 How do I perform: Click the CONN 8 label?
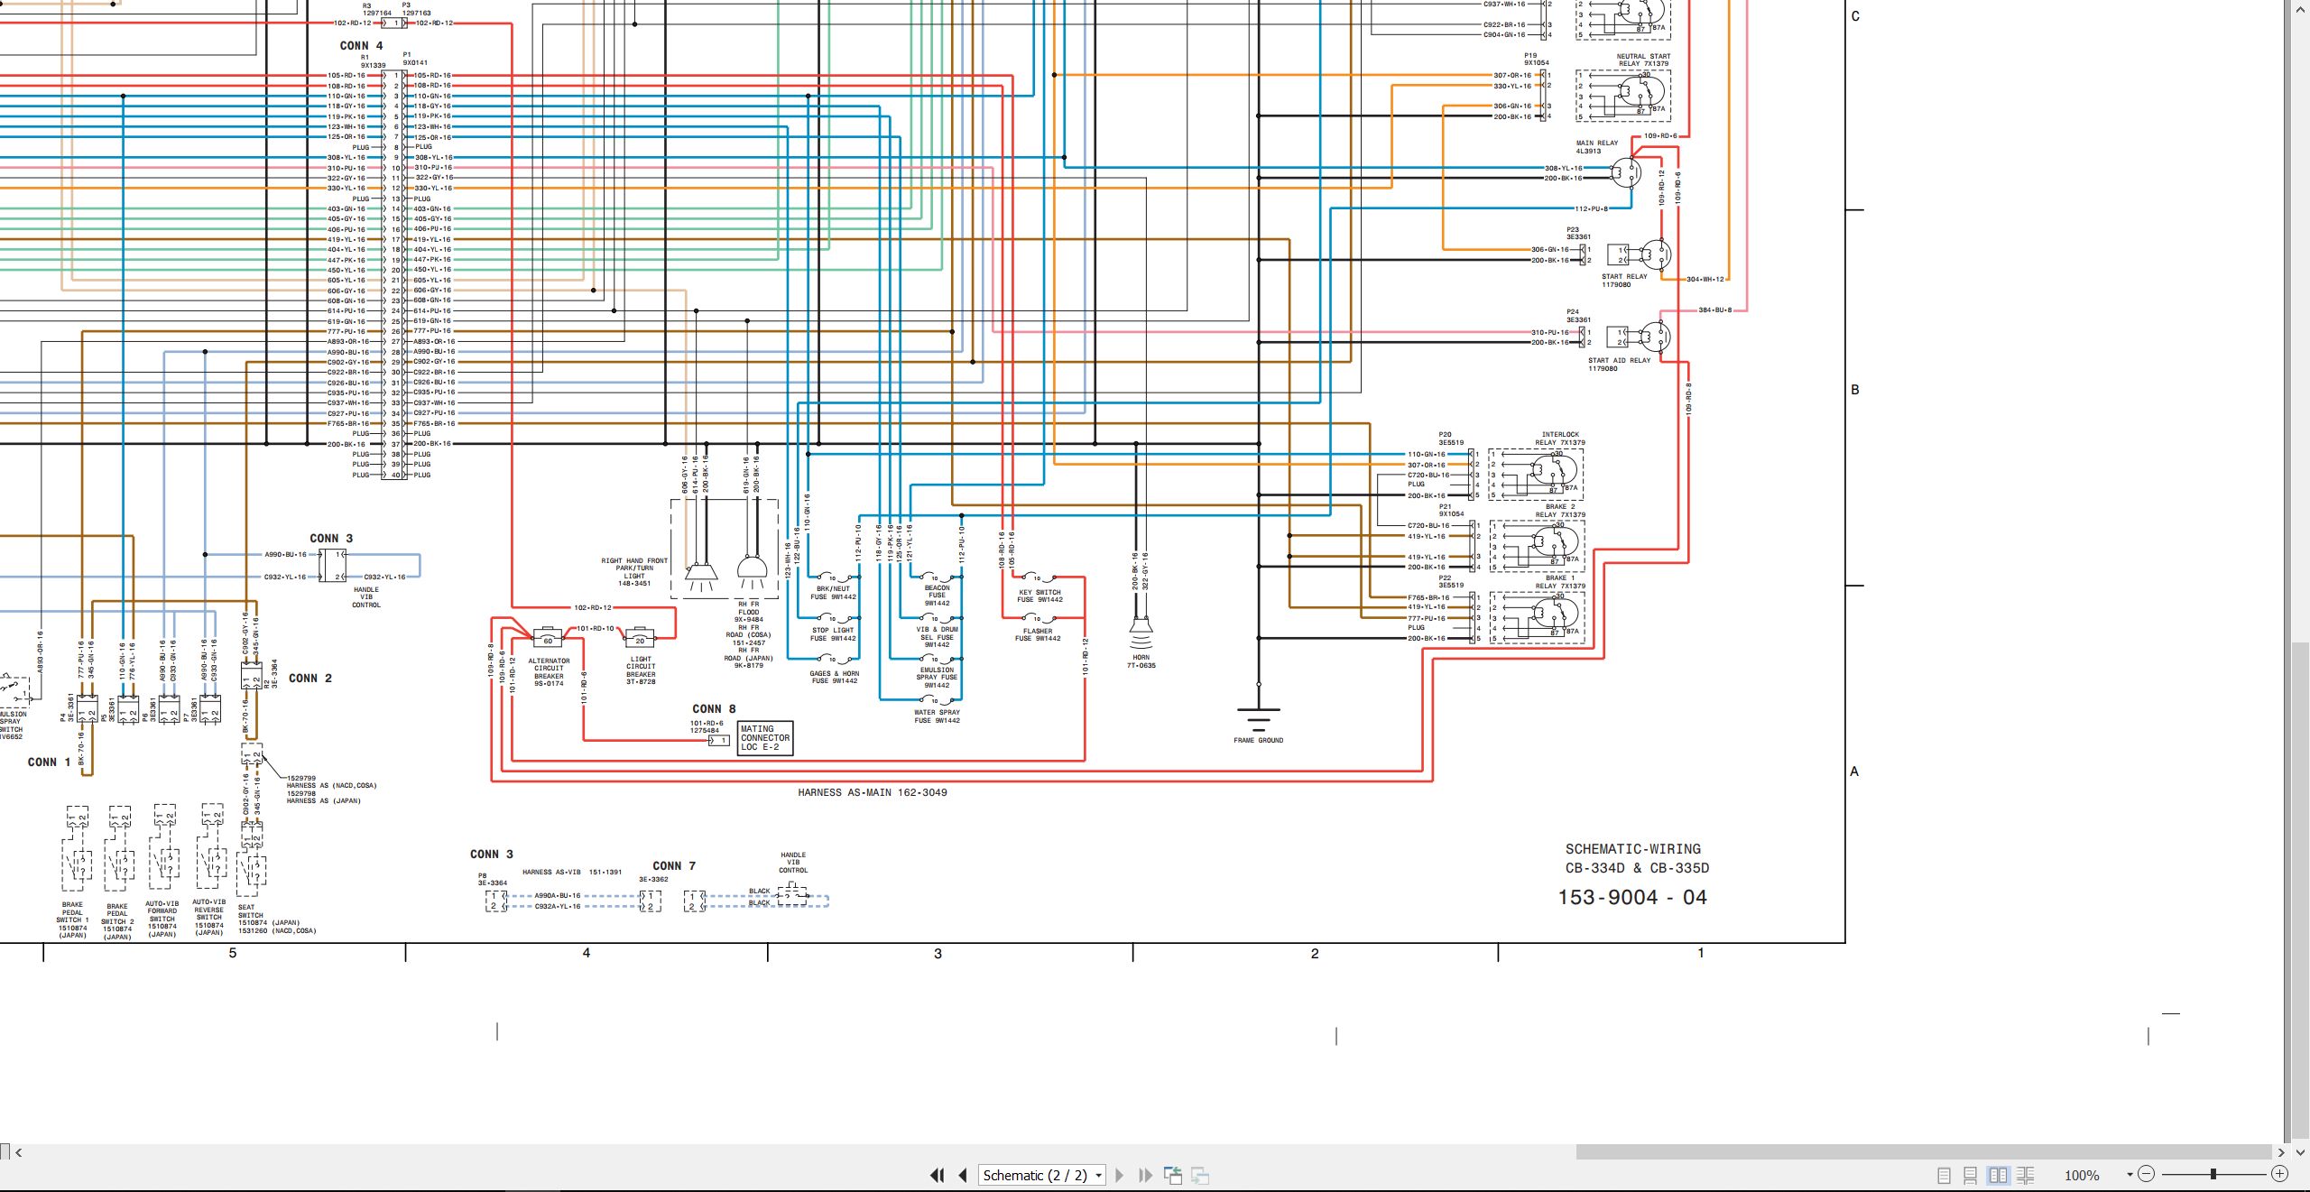click(x=714, y=708)
